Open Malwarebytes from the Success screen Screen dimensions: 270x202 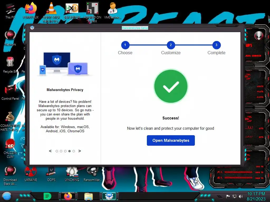(x=171, y=140)
